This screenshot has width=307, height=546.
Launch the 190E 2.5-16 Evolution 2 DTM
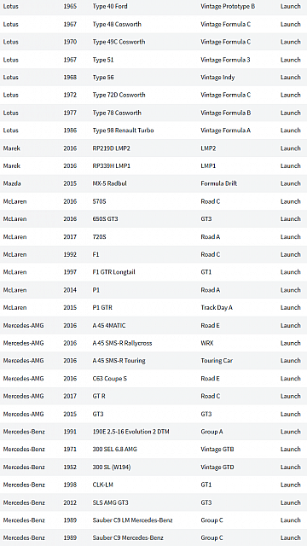[290, 432]
